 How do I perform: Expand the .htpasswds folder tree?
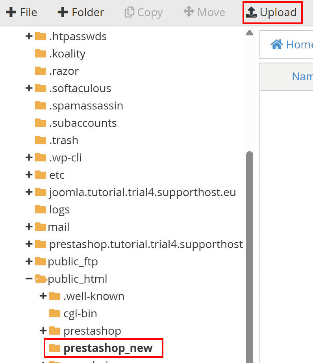(x=29, y=36)
